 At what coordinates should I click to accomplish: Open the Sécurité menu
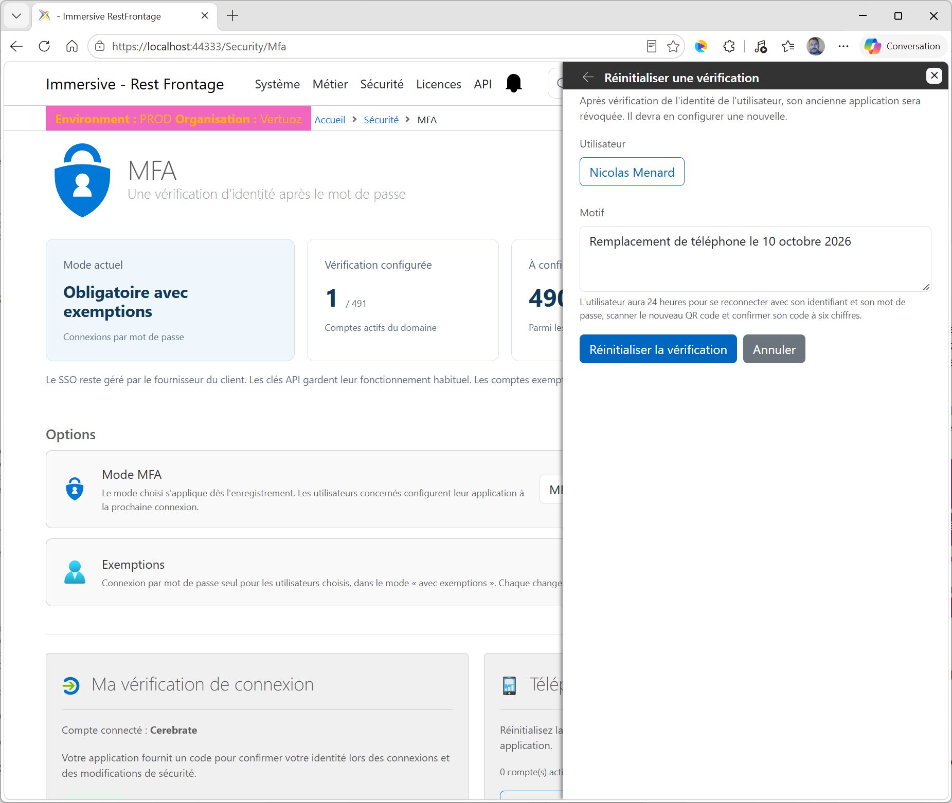tap(382, 84)
